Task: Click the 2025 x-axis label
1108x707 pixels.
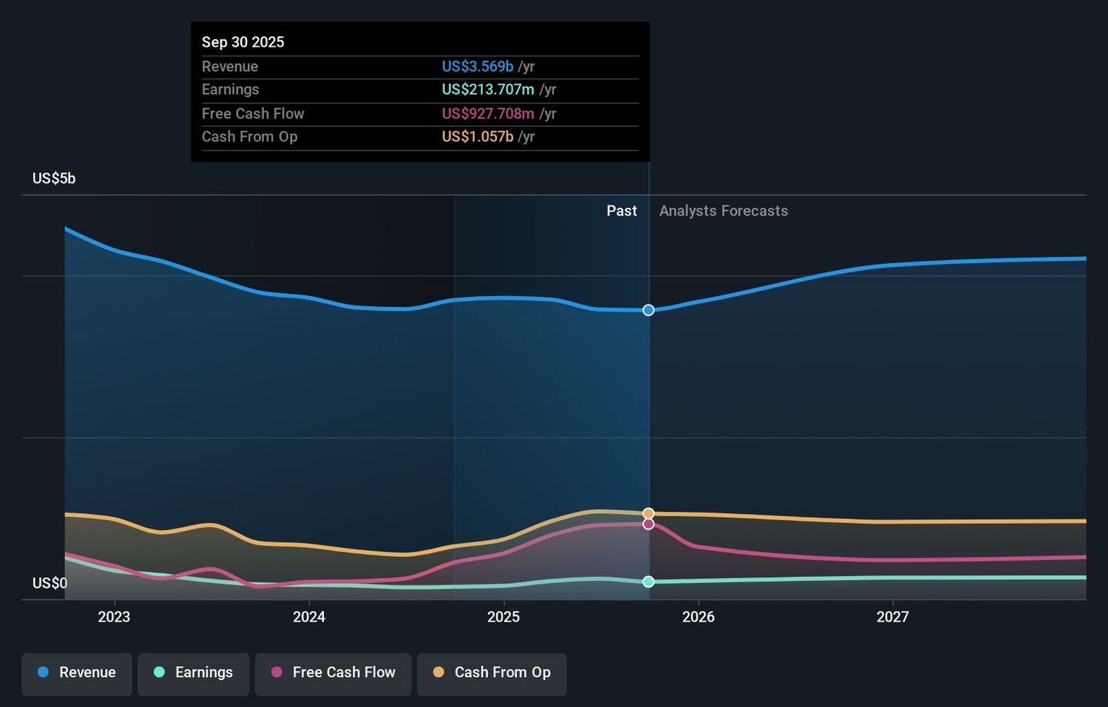Action: 503,617
